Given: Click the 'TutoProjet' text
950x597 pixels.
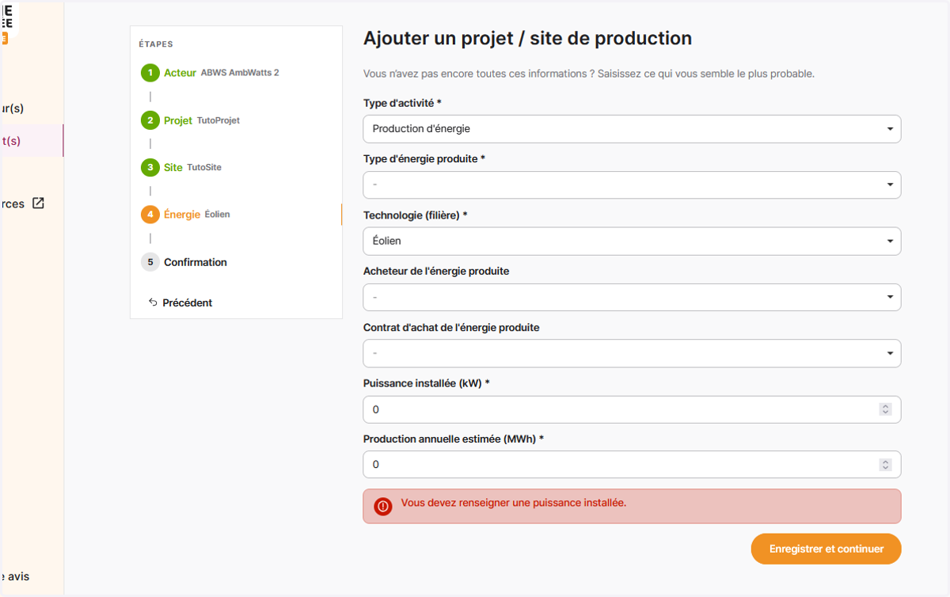Looking at the screenshot, I should (x=218, y=120).
